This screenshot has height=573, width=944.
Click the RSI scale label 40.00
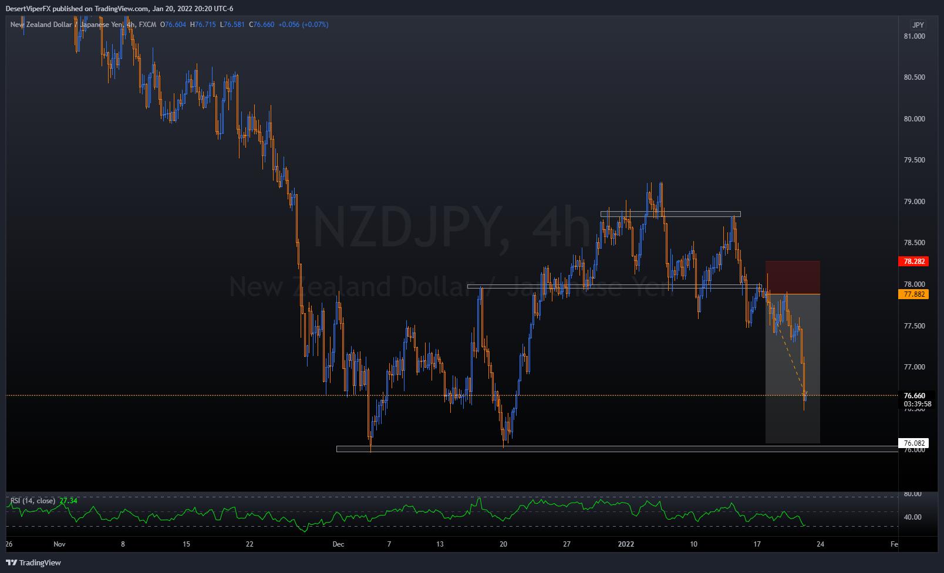912,517
